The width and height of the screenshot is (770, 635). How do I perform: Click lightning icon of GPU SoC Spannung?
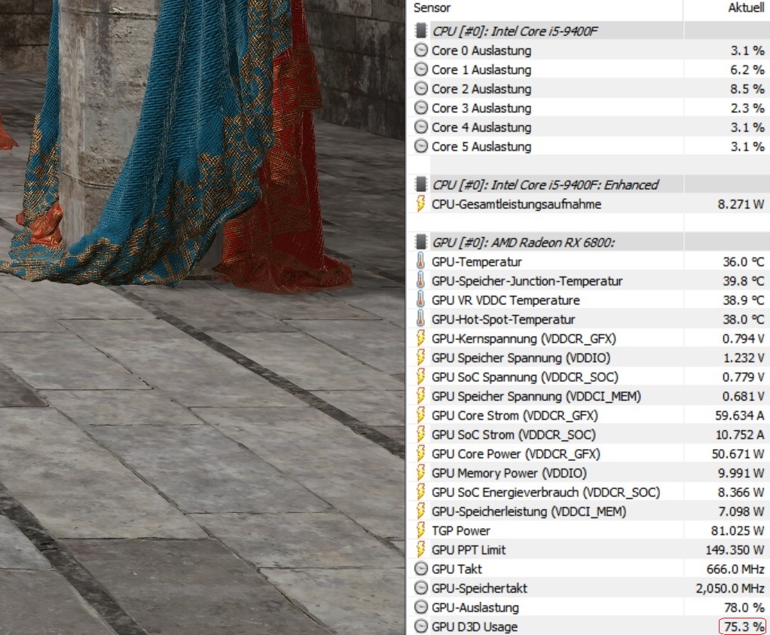point(420,376)
